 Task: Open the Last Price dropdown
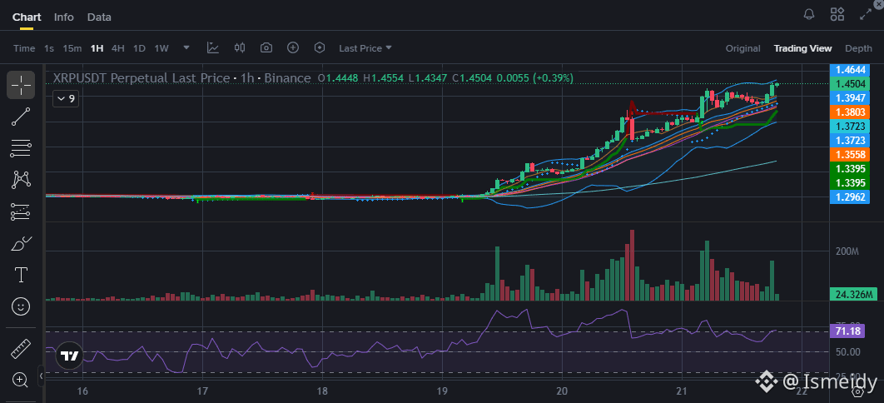pos(365,48)
